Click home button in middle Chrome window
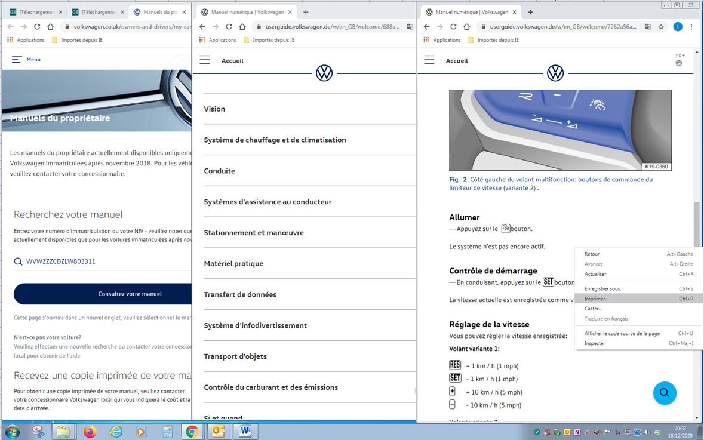Image resolution: width=704 pixels, height=440 pixels. (x=242, y=27)
